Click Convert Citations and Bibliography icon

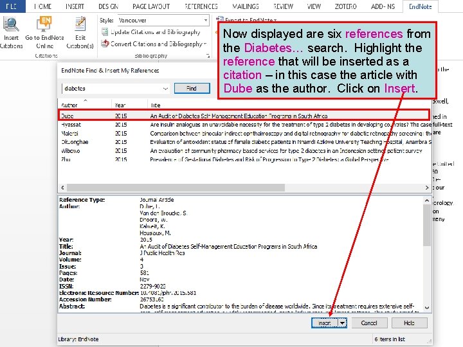(x=105, y=44)
